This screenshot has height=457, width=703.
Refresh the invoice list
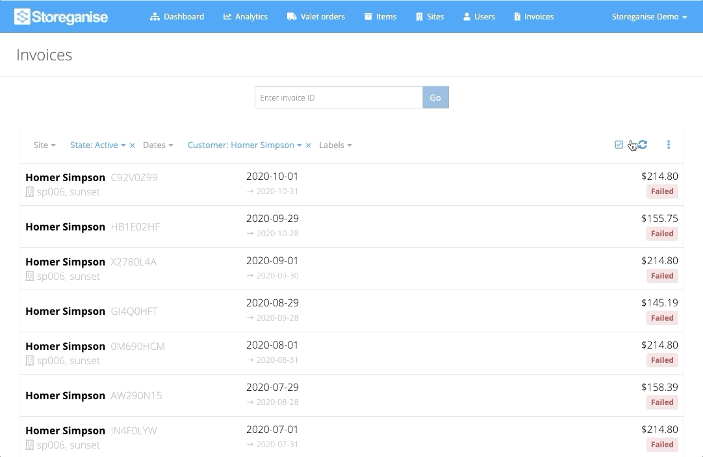(643, 144)
